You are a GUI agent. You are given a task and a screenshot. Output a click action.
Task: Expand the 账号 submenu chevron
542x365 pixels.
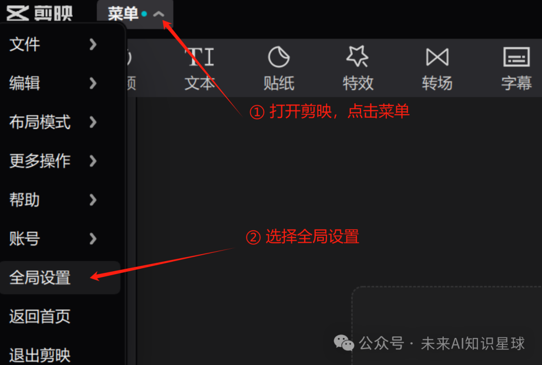point(93,239)
